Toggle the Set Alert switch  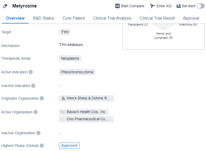(200, 6)
